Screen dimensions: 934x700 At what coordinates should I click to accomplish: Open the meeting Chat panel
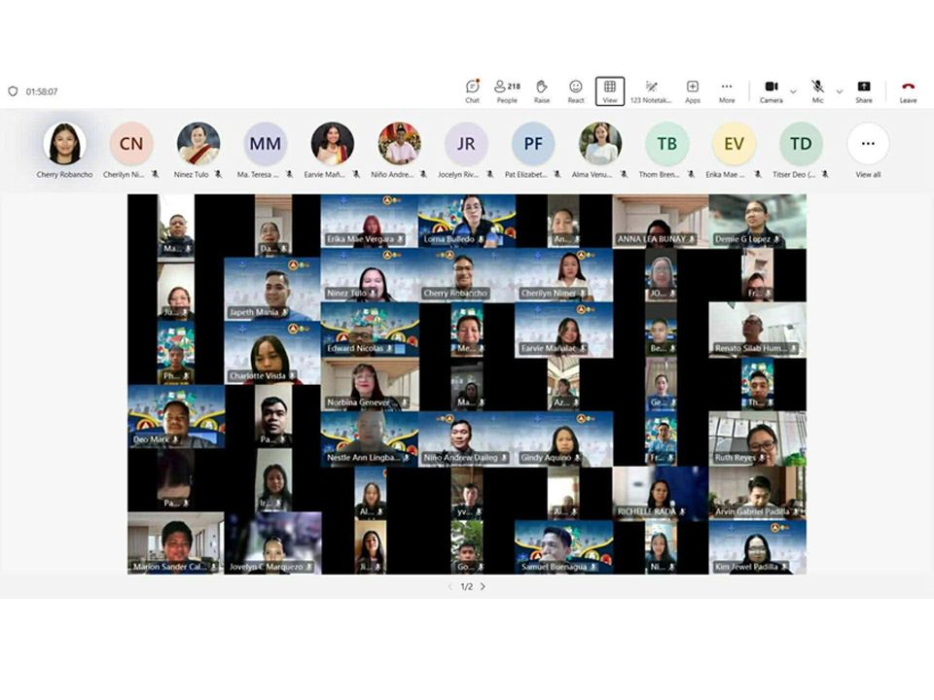point(472,90)
